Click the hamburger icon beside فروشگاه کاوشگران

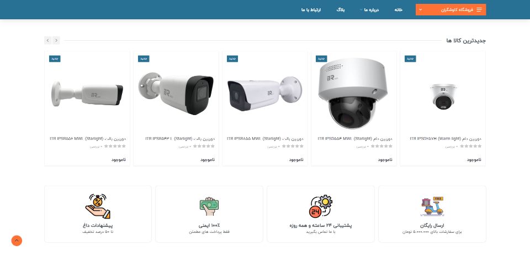pos(479,10)
